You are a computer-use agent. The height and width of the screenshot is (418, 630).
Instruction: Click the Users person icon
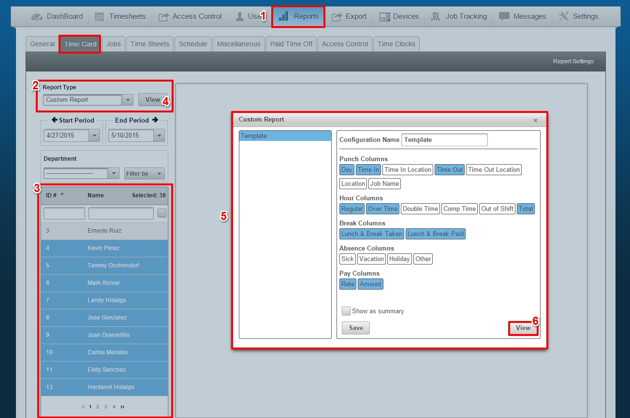240,16
